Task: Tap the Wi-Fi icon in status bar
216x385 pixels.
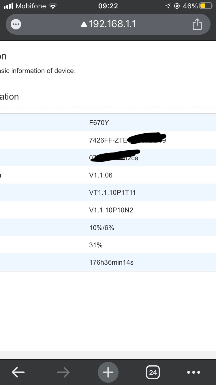Action: 53,6
